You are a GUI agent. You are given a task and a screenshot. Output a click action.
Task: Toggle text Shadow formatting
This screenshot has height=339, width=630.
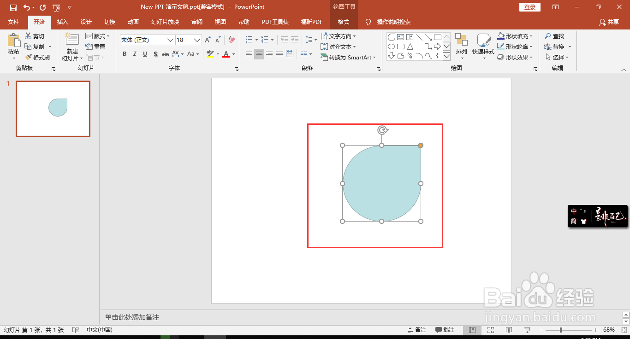pyautogui.click(x=155, y=54)
